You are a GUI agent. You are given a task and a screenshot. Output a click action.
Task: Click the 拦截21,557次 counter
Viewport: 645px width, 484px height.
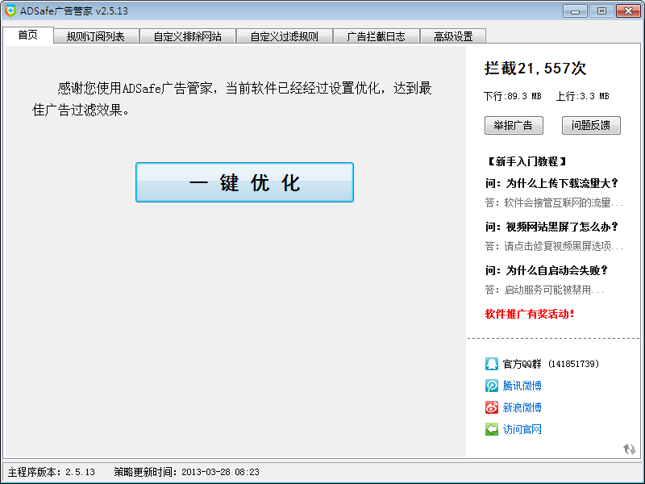[x=535, y=69]
